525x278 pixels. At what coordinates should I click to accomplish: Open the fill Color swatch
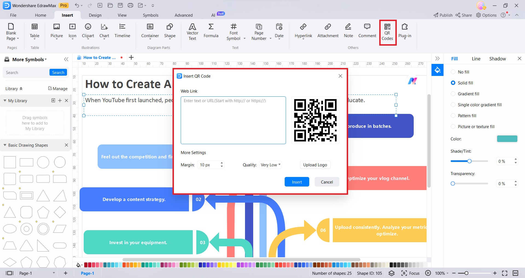507,139
